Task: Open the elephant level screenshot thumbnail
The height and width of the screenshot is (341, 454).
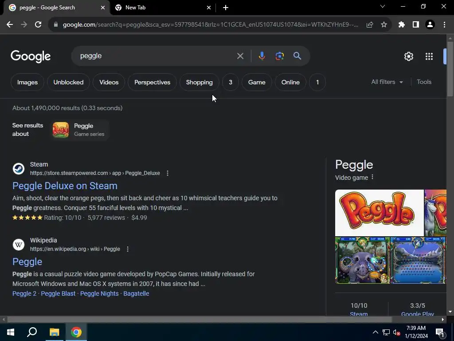Action: click(362, 260)
